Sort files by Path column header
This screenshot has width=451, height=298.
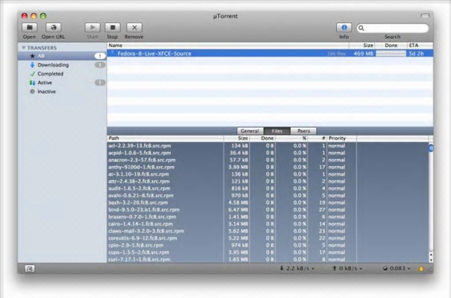click(165, 138)
